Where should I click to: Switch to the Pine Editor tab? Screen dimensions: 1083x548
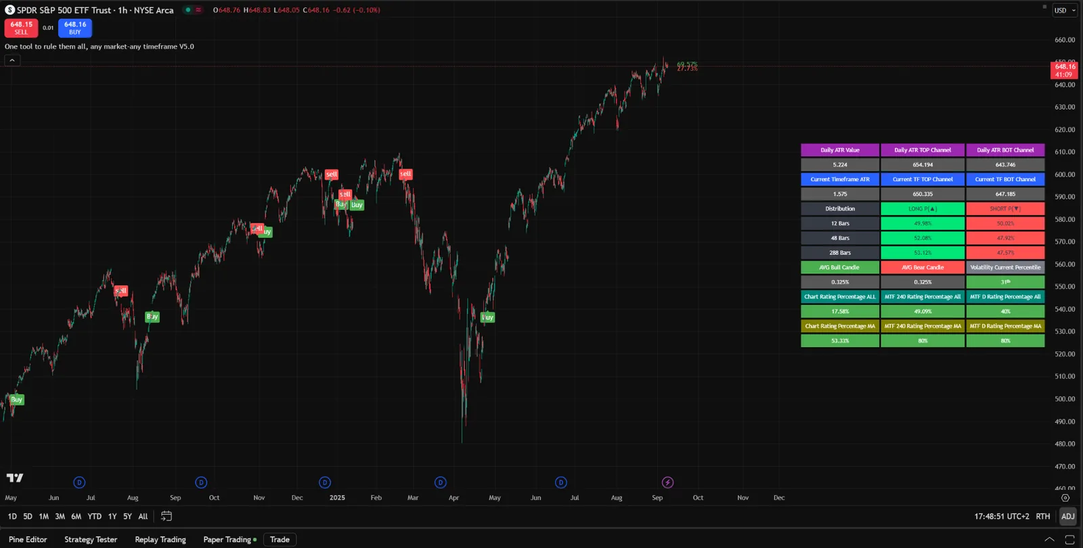[28, 539]
